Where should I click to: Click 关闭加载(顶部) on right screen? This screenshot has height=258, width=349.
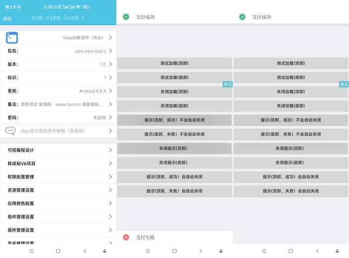click(291, 92)
